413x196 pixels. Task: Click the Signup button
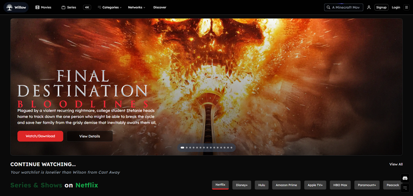pyautogui.click(x=381, y=7)
